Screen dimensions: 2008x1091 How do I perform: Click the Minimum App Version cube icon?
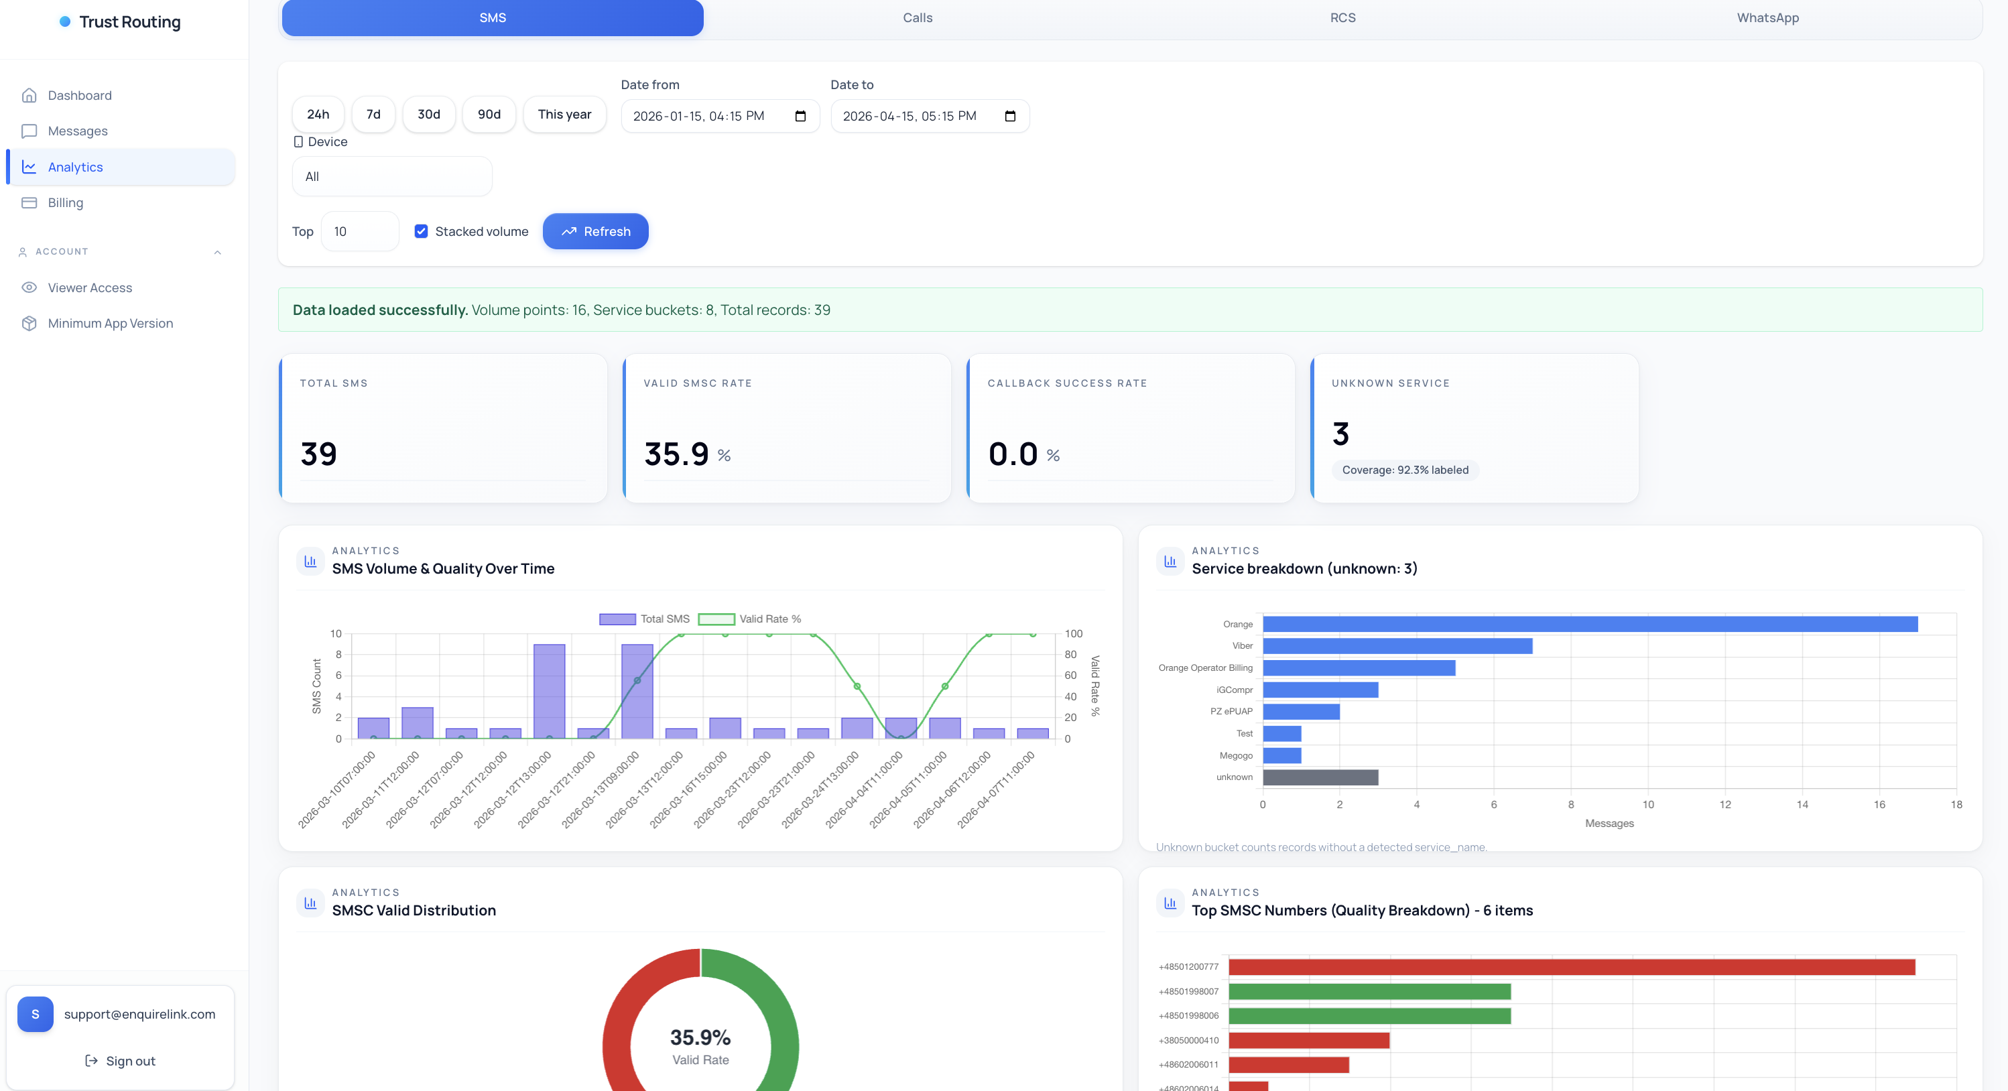click(x=29, y=324)
